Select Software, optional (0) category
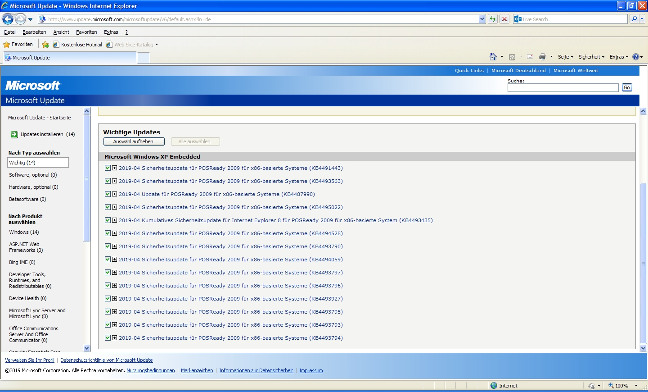The height and width of the screenshot is (392, 648). [33, 175]
